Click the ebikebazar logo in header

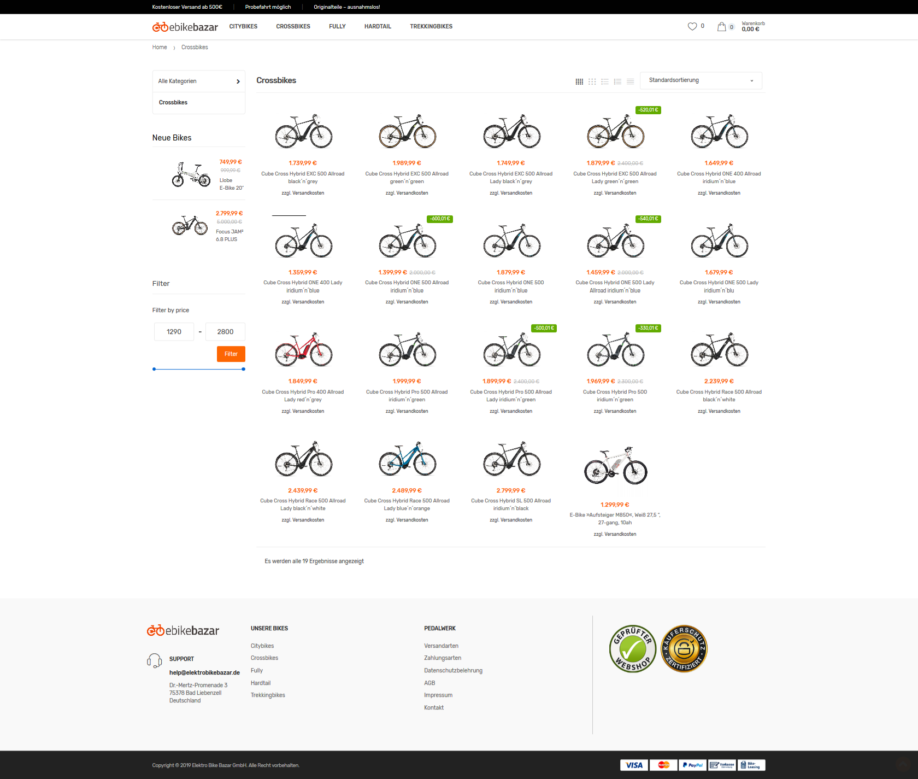185,27
